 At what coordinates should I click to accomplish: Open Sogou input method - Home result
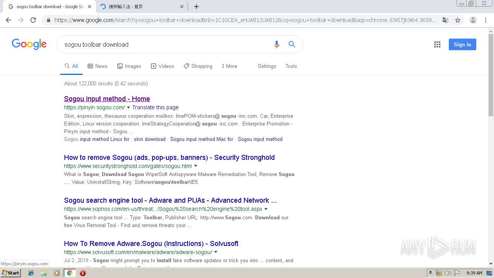tap(107, 99)
